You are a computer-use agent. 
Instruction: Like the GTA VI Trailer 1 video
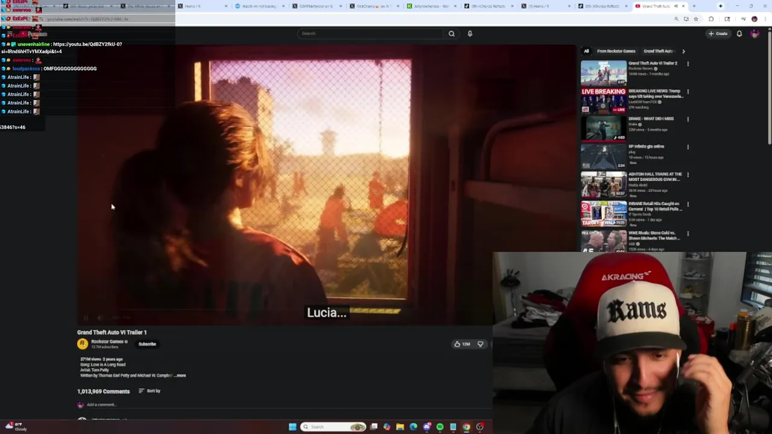pyautogui.click(x=462, y=344)
